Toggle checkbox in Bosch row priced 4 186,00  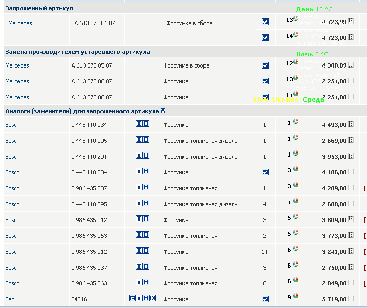265,172
